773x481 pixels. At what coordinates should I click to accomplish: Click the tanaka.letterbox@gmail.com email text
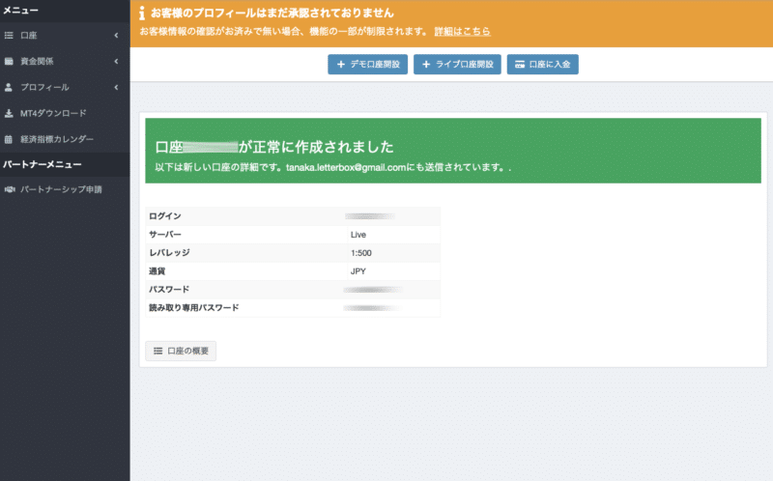pyautogui.click(x=346, y=167)
